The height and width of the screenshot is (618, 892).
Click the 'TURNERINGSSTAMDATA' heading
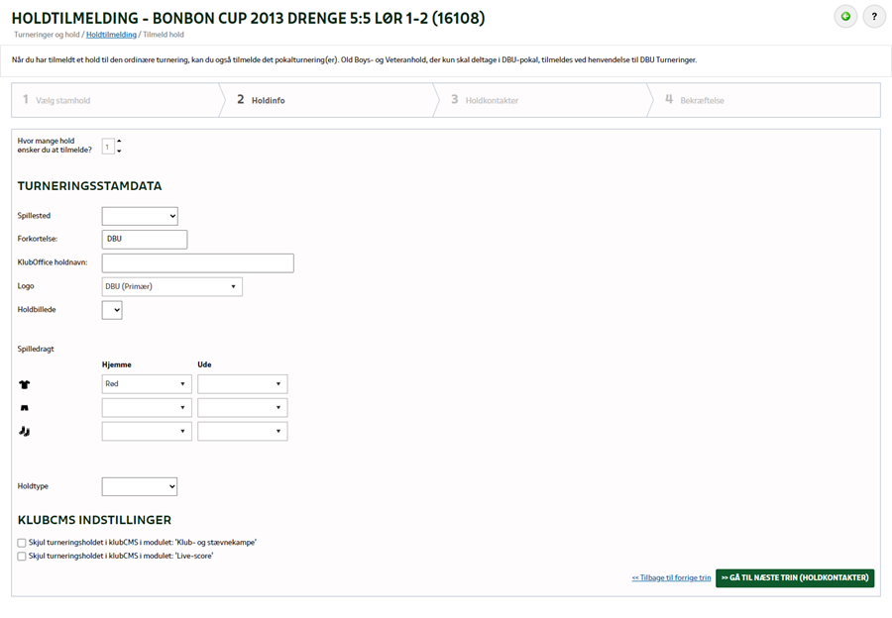pyautogui.click(x=90, y=186)
